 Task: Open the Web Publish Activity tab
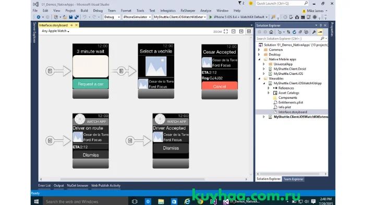point(106,186)
